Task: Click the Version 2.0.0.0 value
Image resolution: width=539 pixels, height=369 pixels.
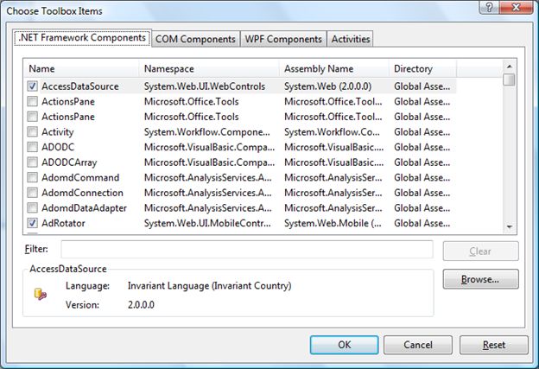Action: pos(141,305)
